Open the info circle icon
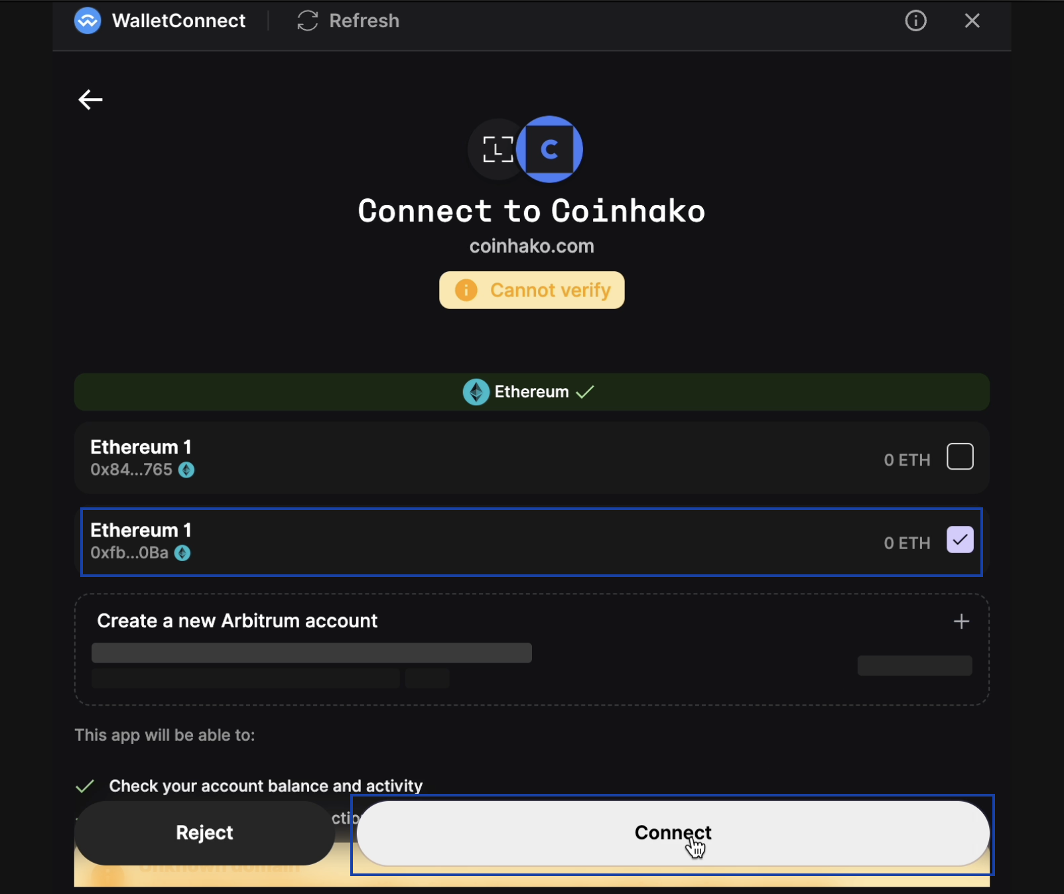 915,21
